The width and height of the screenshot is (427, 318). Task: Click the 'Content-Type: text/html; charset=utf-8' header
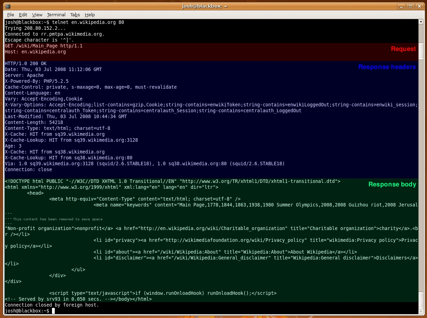coord(58,128)
